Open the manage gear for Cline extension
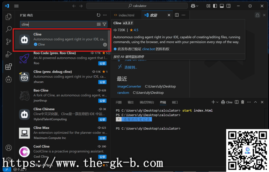This screenshot has height=172, width=269. point(105,45)
